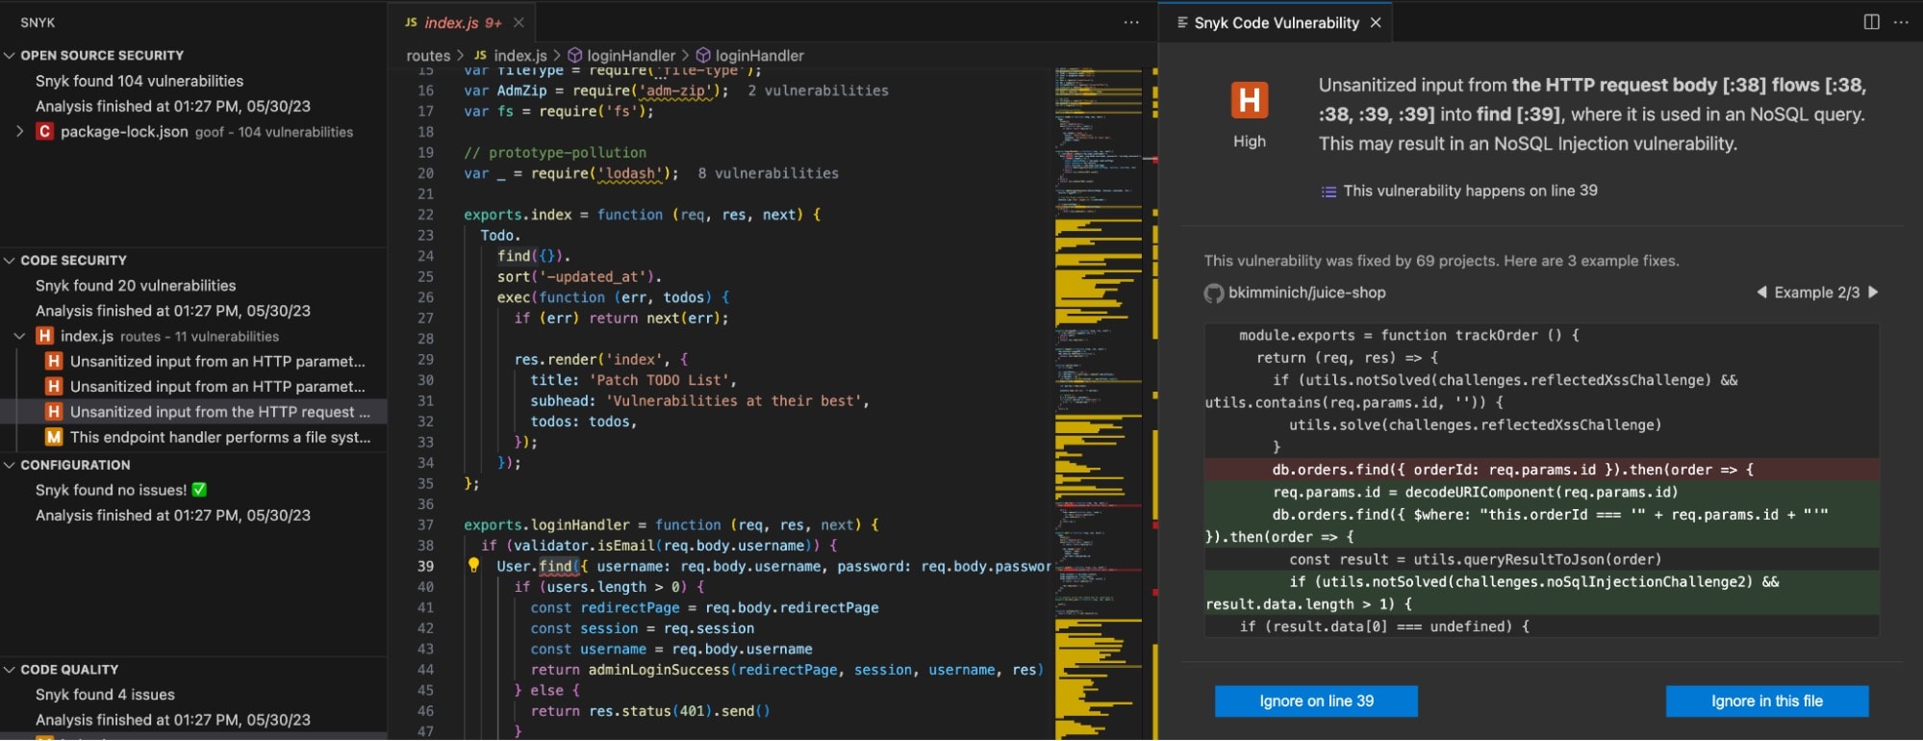The image size is (1923, 741).
Task: Collapse the Configuration section
Action: click(x=10, y=465)
